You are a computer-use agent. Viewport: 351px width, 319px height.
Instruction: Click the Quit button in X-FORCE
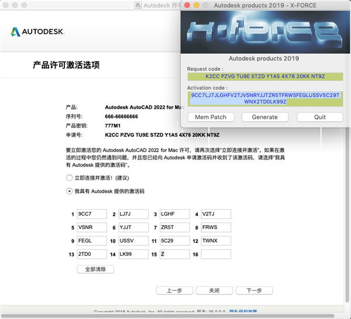(x=319, y=117)
